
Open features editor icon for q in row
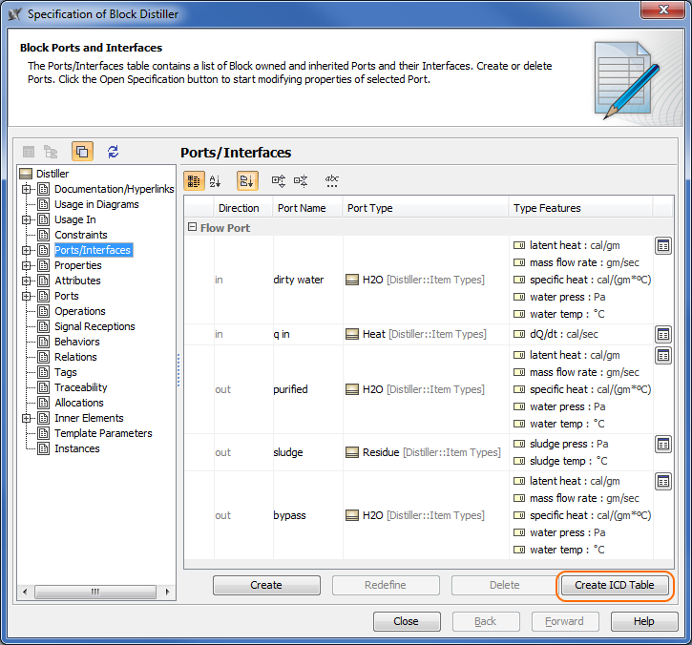[663, 334]
